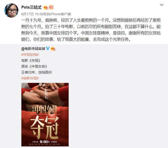This screenshot has height=148, width=168.
Task: Click the crown badge beside 电影夺冠官微
Action: 53,49
